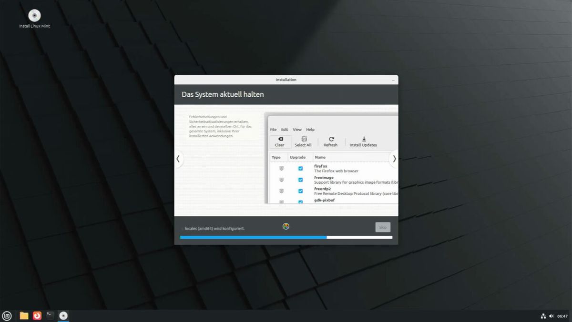
Task: Open the File menu in the slideshow
Action: click(273, 130)
